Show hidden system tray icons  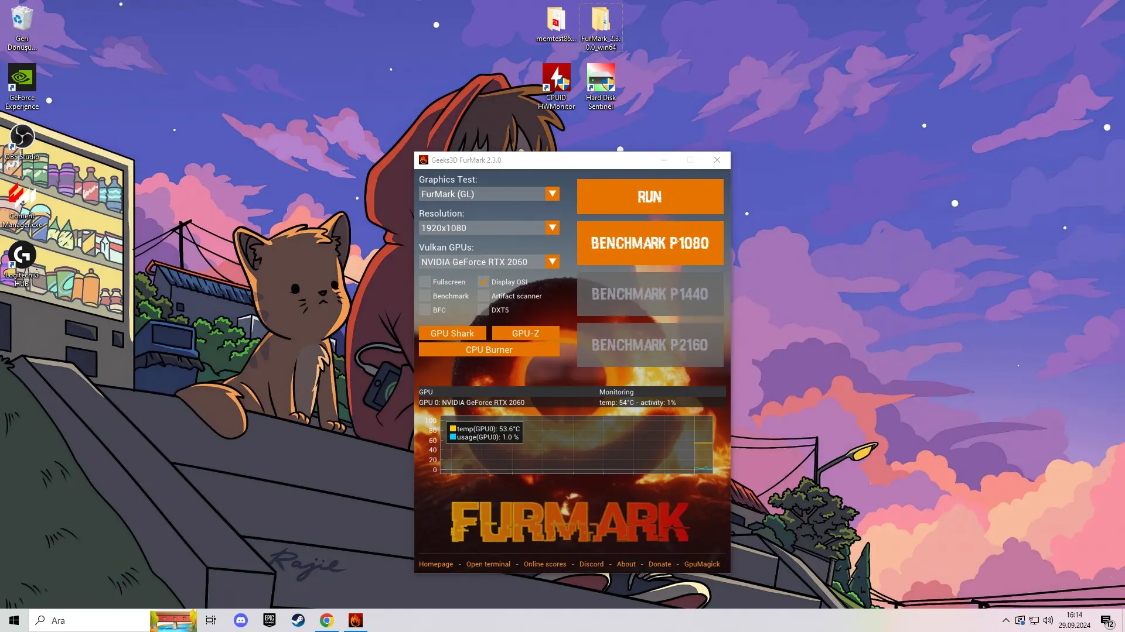1006,620
